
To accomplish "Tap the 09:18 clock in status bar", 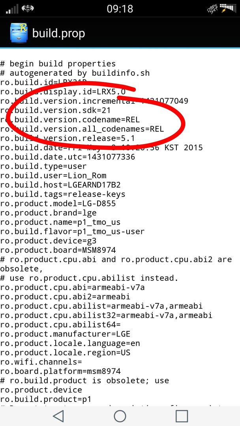I will [120, 9].
